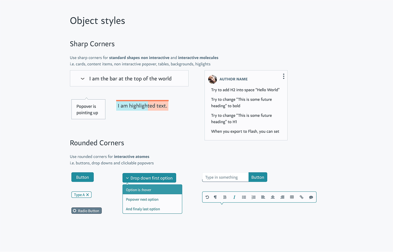Toggle paragraph marks with the pilcrow icon
Image resolution: width=393 pixels, height=252 pixels.
pos(215,197)
